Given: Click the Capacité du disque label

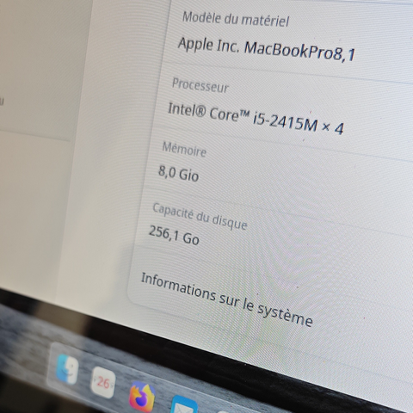Looking at the screenshot, I should click(x=200, y=216).
